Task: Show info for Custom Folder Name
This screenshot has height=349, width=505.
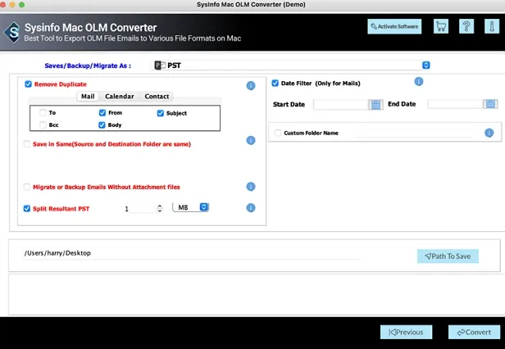Action: click(489, 133)
